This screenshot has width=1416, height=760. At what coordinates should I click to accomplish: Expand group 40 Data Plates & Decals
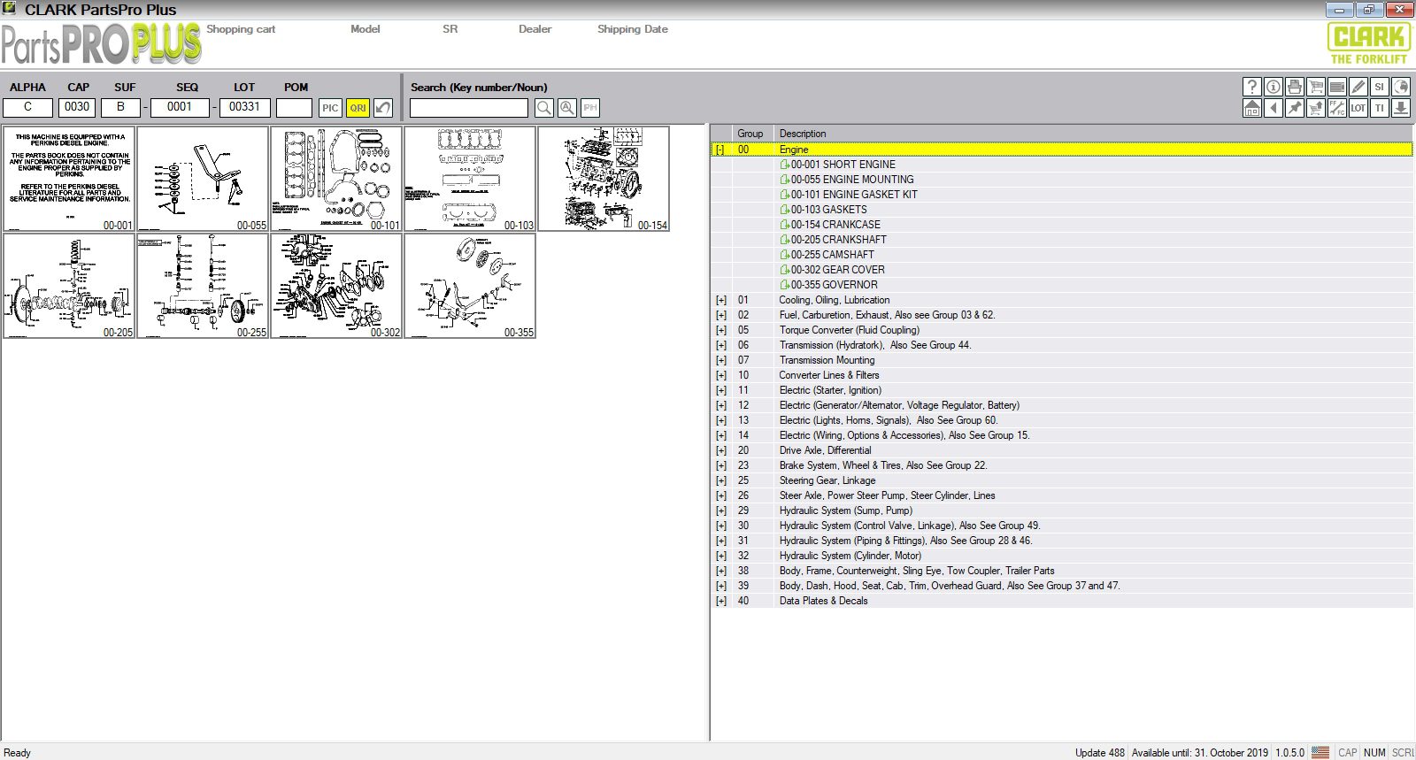tap(720, 601)
